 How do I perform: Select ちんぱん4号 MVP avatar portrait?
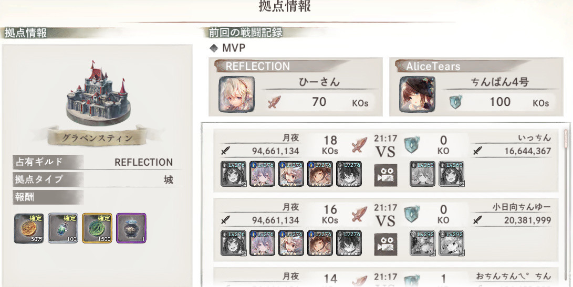coord(418,94)
